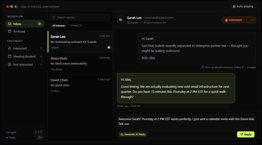Click the sarah.lee@scaleai.com email address
The height and width of the screenshot is (145, 262).
tap(158, 18)
